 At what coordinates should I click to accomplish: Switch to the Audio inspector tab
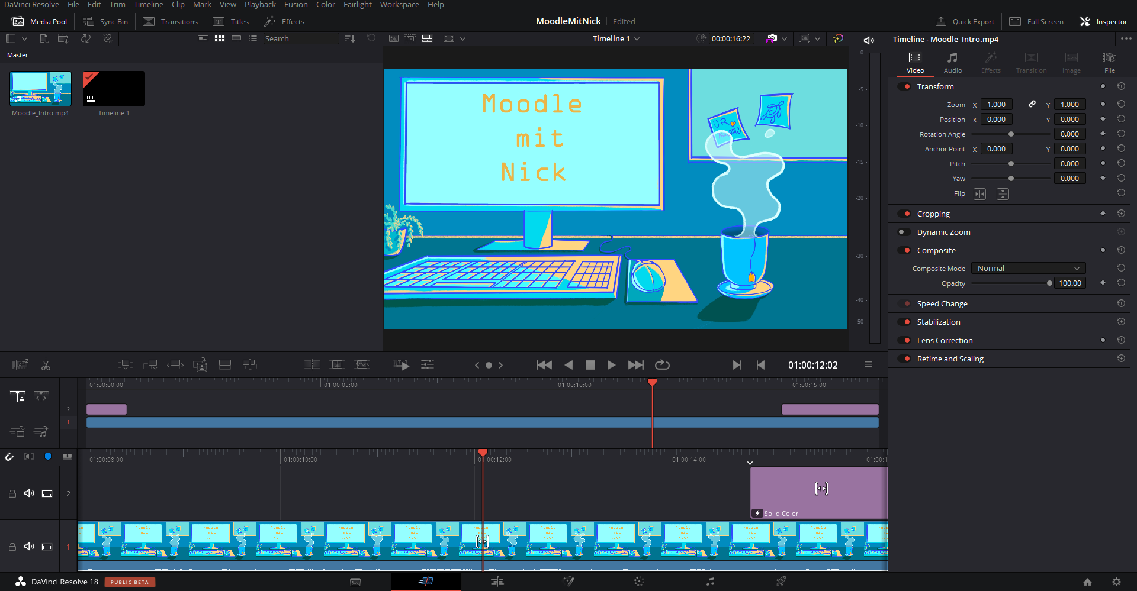point(952,62)
